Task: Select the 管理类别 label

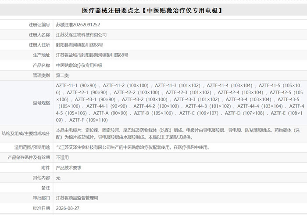Action: [41, 75]
